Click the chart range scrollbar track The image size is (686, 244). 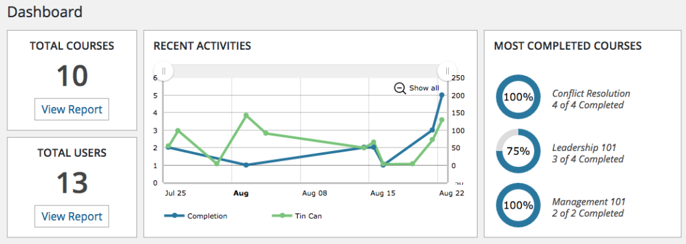306,71
